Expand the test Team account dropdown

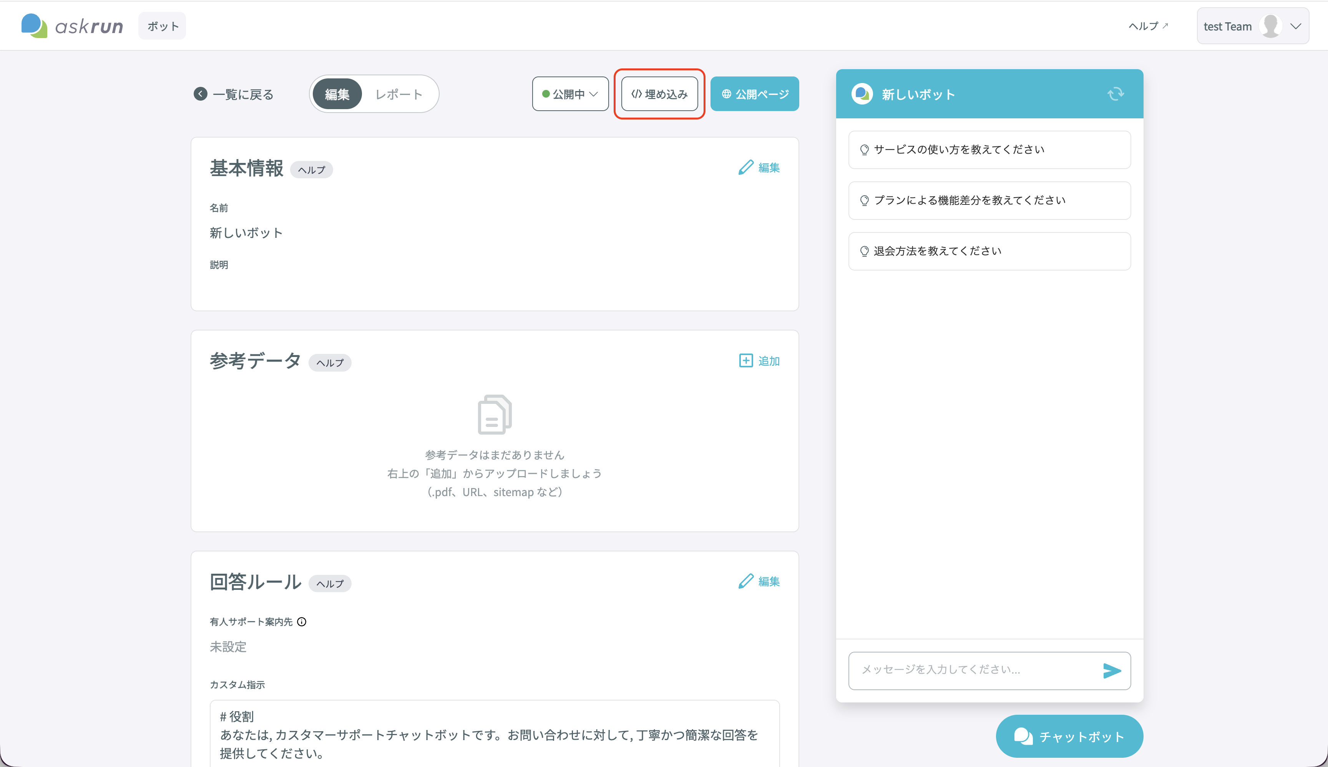(1252, 26)
